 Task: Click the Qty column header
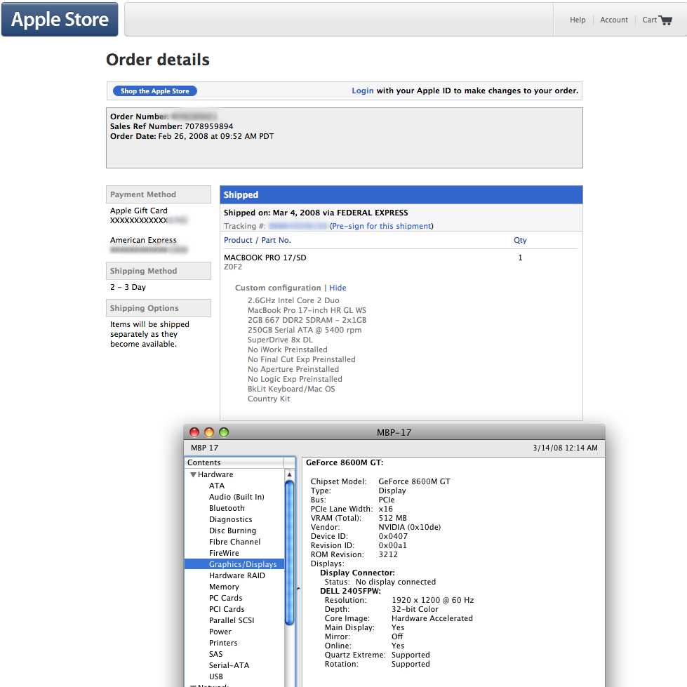(x=520, y=240)
